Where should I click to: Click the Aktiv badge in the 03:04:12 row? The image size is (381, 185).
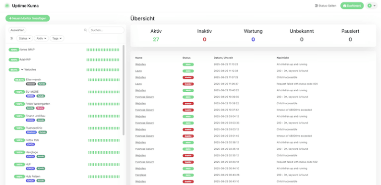click(x=188, y=117)
